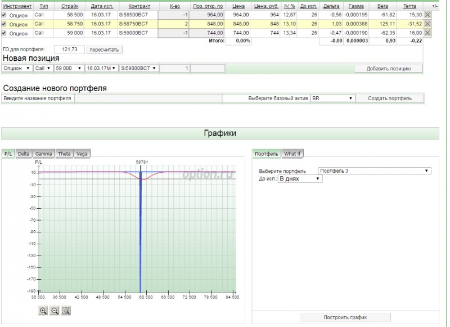The width and height of the screenshot is (450, 327).
Task: Expand the 'В днях' expiry dropdown
Action: coord(300,178)
